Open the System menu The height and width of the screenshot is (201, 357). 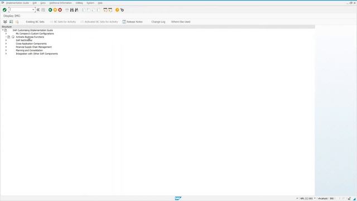[90, 3]
